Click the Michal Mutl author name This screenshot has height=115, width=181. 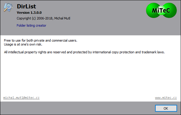pyautogui.click(x=62, y=18)
